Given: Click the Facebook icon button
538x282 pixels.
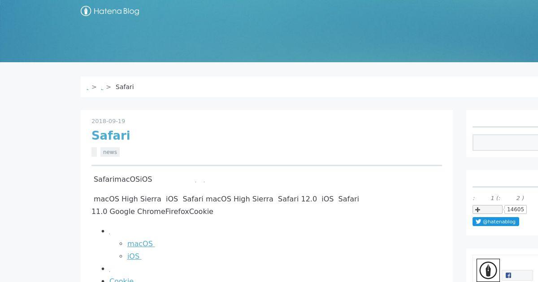Looking at the screenshot, I should pyautogui.click(x=517, y=275).
